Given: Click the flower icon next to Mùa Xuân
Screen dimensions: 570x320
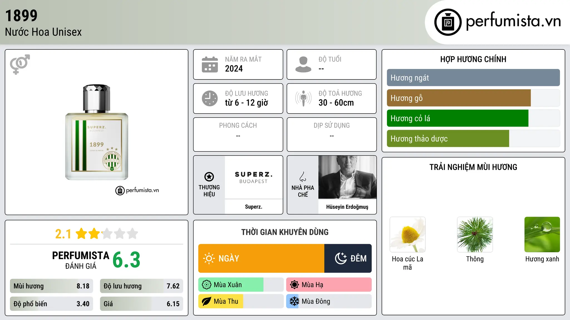Looking at the screenshot, I should [207, 285].
